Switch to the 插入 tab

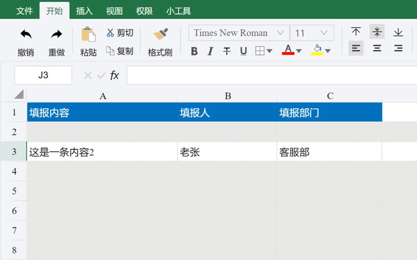(x=84, y=11)
